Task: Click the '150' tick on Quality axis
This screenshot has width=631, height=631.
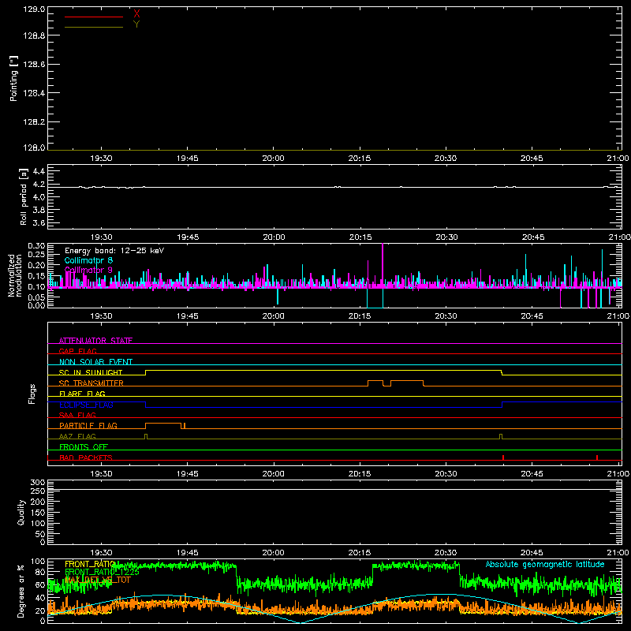Action: (37, 513)
